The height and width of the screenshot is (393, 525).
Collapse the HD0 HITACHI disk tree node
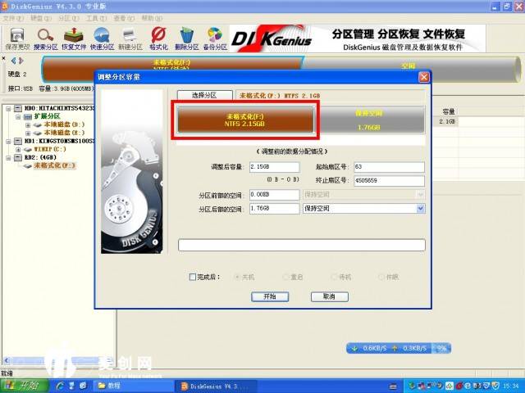(x=7, y=108)
